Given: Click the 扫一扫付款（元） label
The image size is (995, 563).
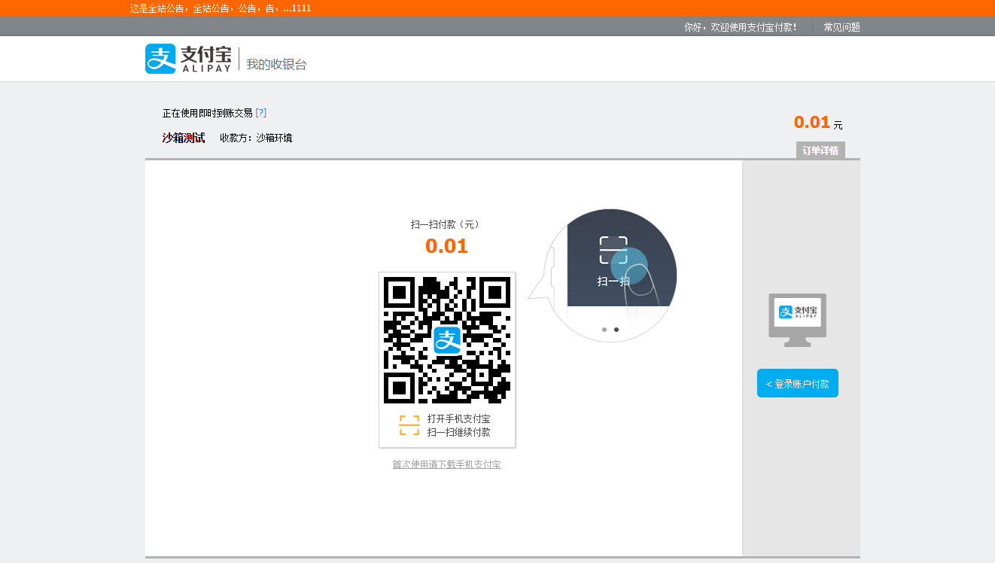Looking at the screenshot, I should [x=446, y=224].
